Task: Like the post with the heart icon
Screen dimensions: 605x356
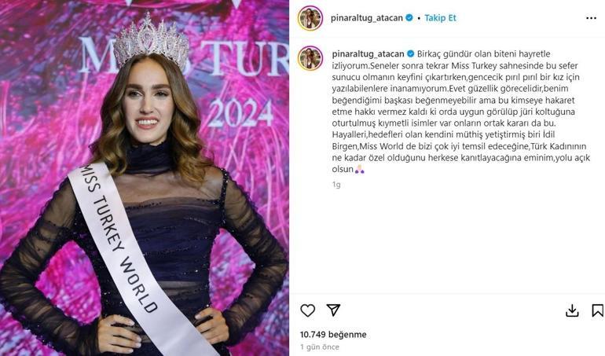Action: point(307,310)
